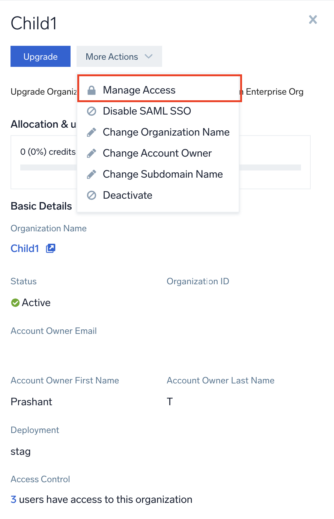Click the pencil icon for Change Subdomain Name
This screenshot has width=334, height=519.
click(91, 174)
